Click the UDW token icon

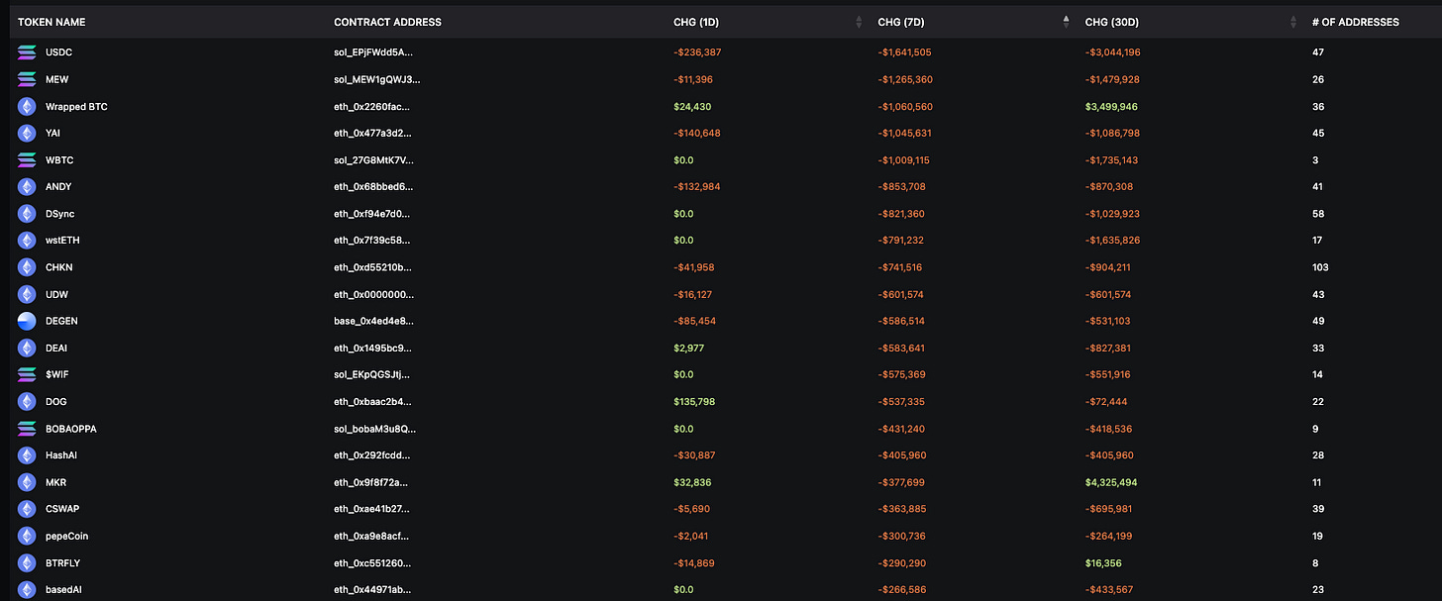tap(27, 294)
